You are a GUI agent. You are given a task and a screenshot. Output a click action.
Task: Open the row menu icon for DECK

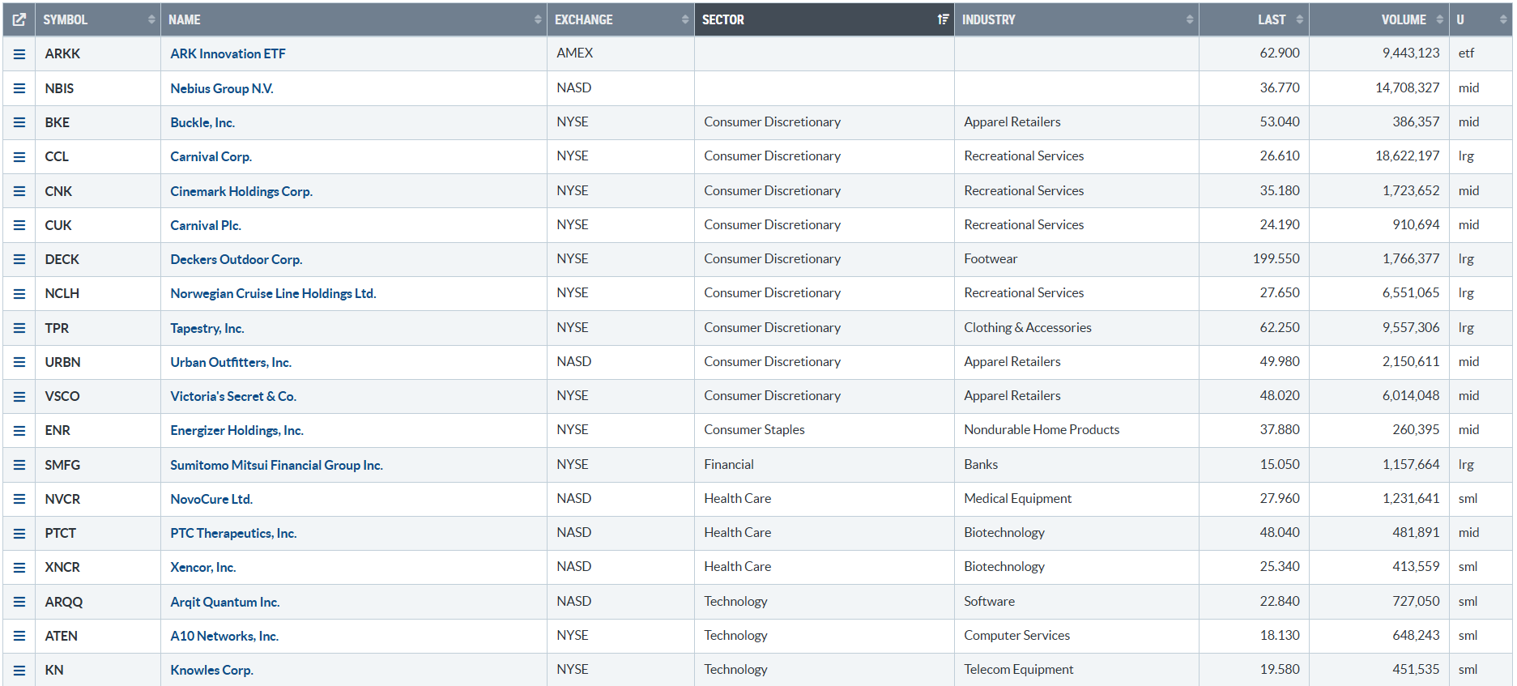(x=19, y=260)
